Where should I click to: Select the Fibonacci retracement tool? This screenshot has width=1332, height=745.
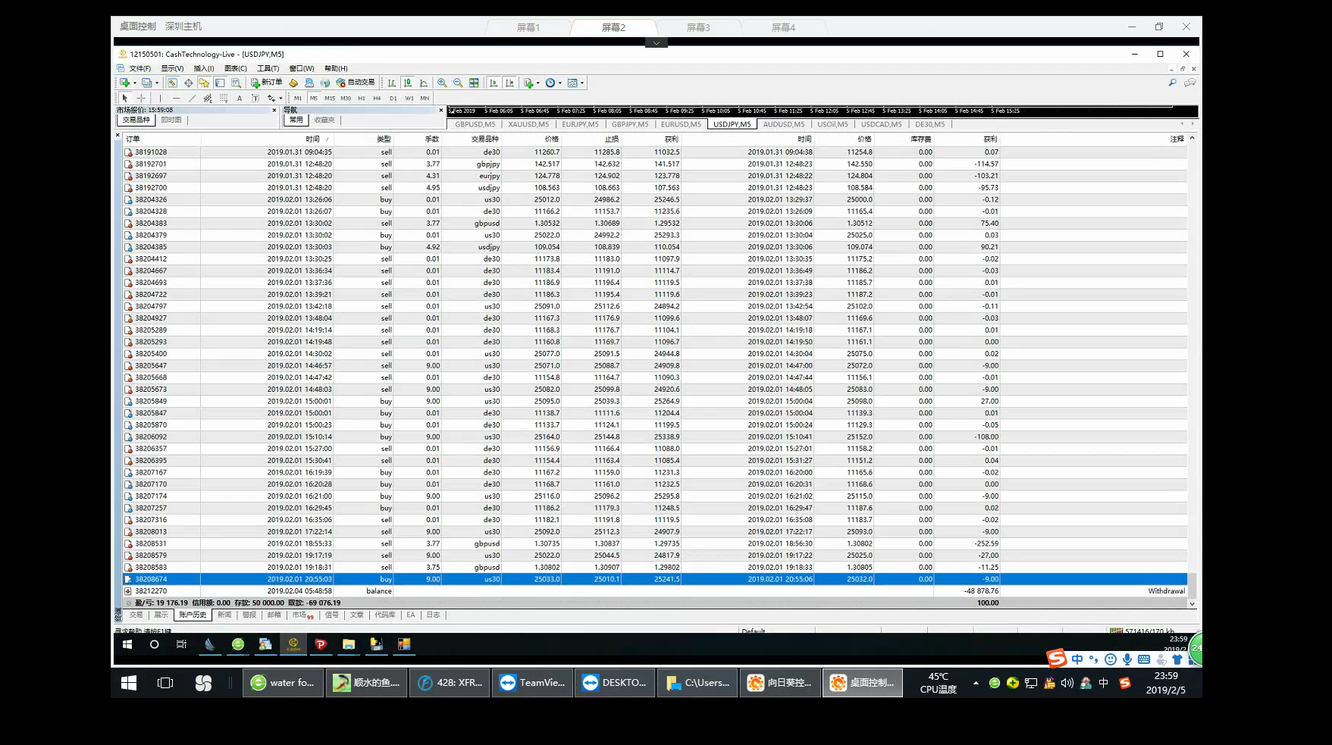point(224,98)
